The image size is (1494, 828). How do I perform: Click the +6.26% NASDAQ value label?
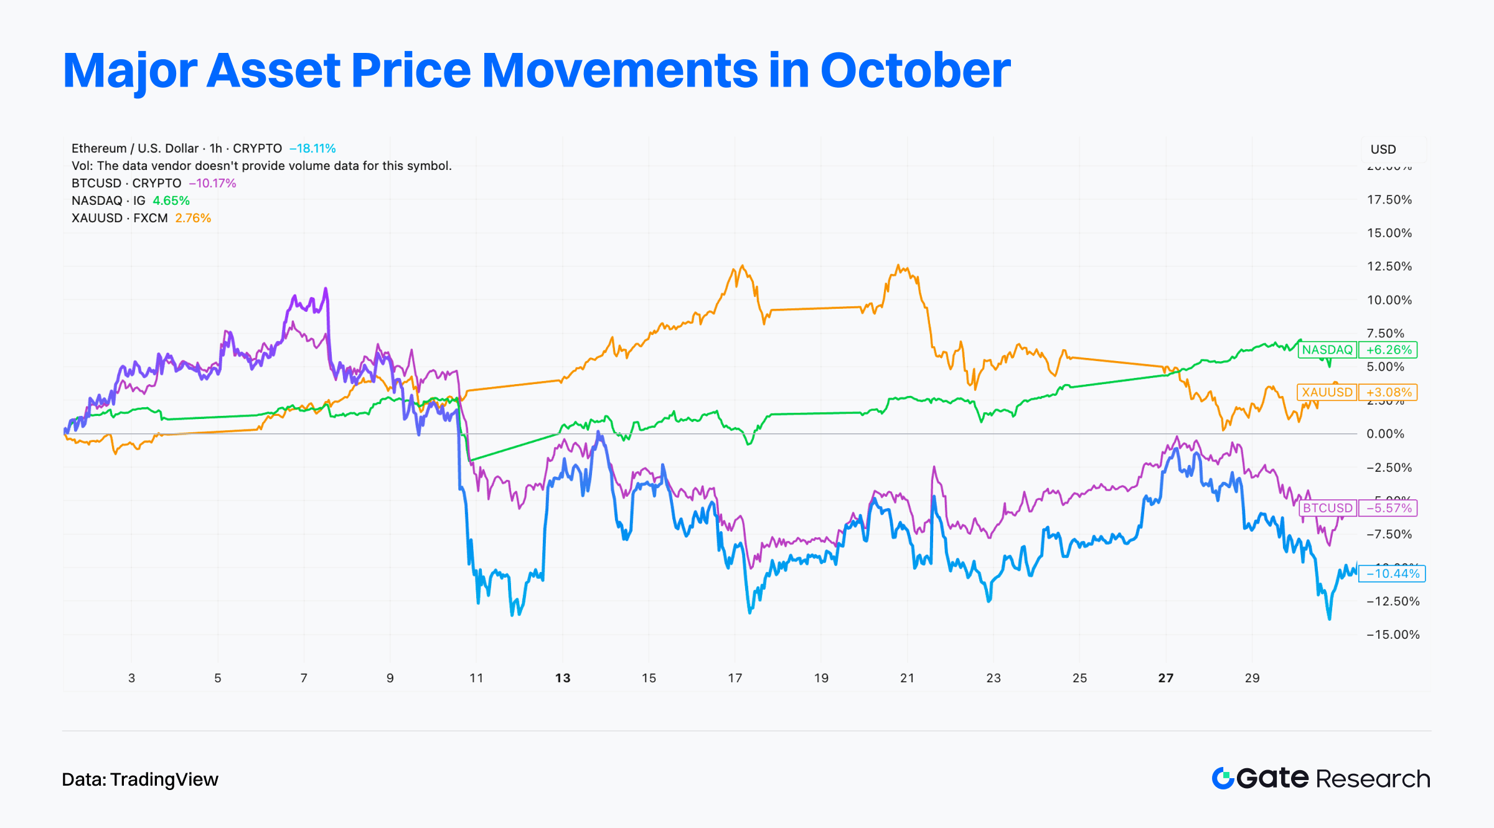click(x=1388, y=350)
